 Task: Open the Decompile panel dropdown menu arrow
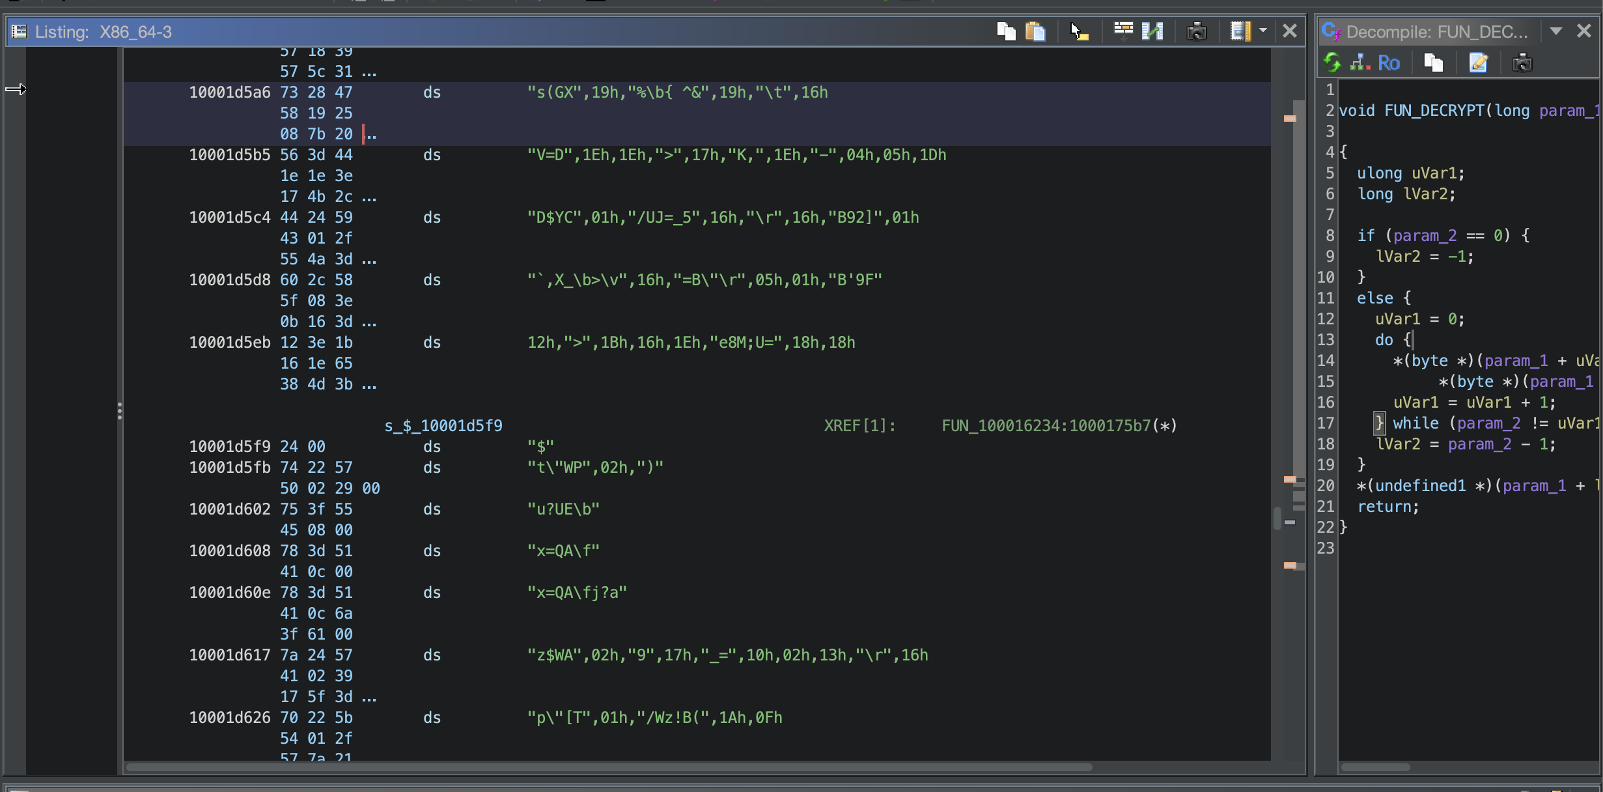pyautogui.click(x=1556, y=31)
